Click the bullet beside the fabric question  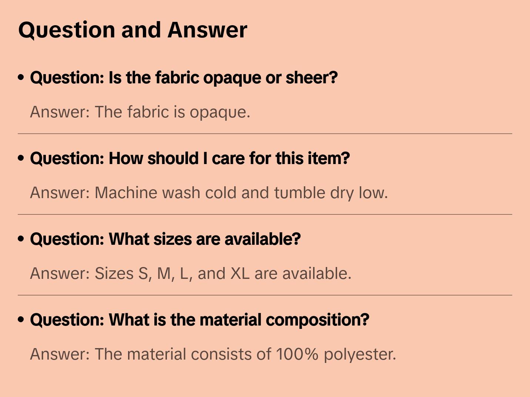pos(21,78)
